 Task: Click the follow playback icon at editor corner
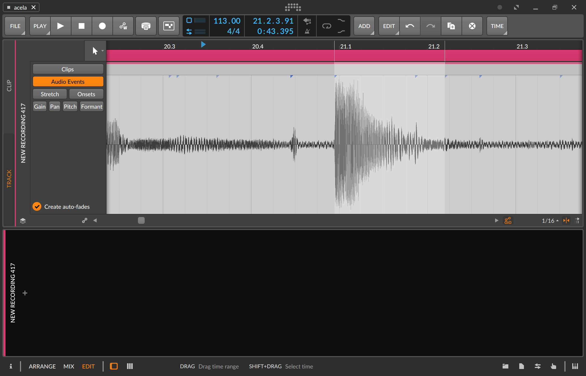click(x=577, y=221)
